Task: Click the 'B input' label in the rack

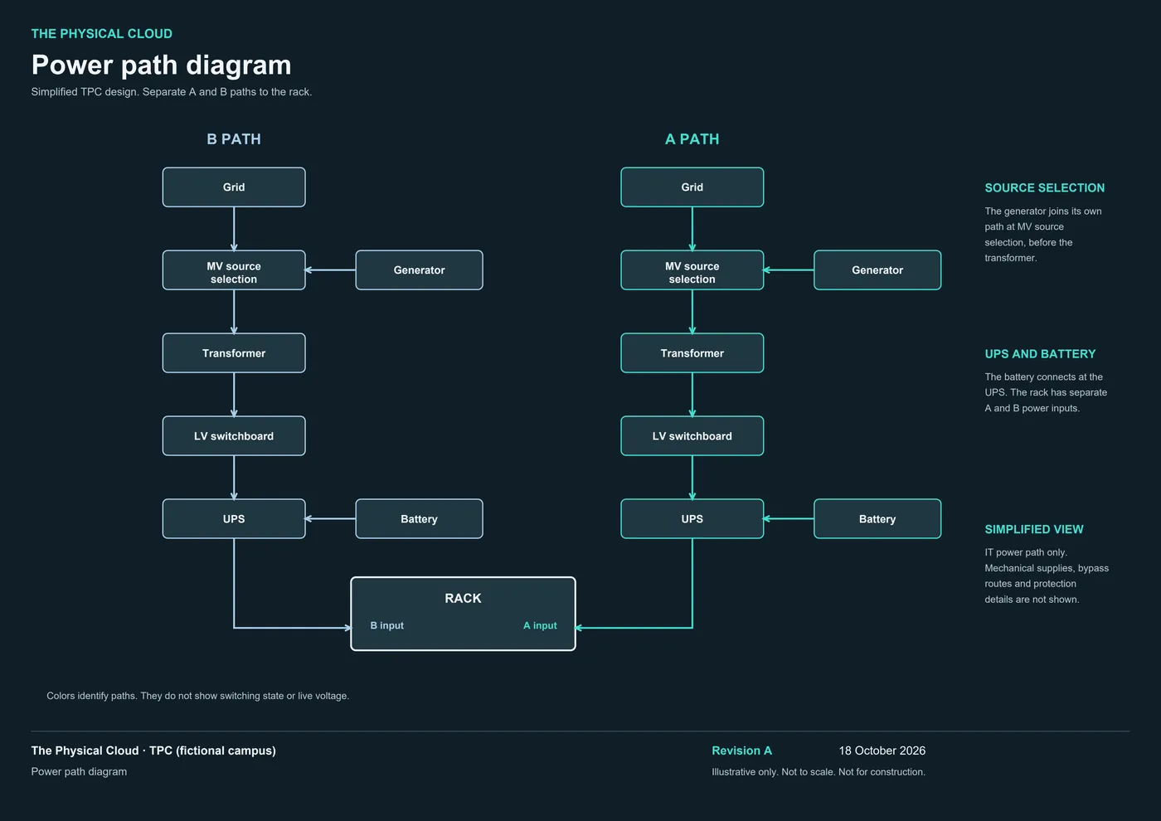Action: pos(387,625)
